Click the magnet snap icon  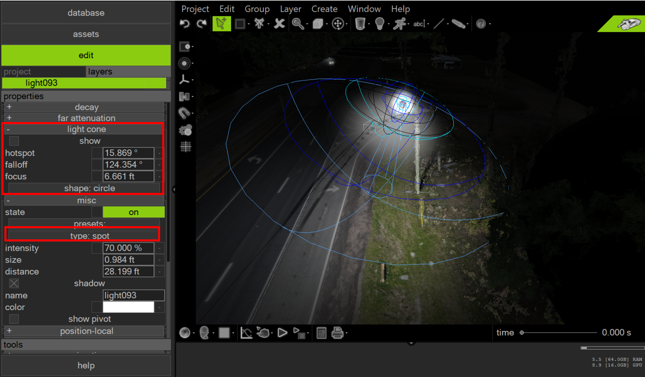184,113
